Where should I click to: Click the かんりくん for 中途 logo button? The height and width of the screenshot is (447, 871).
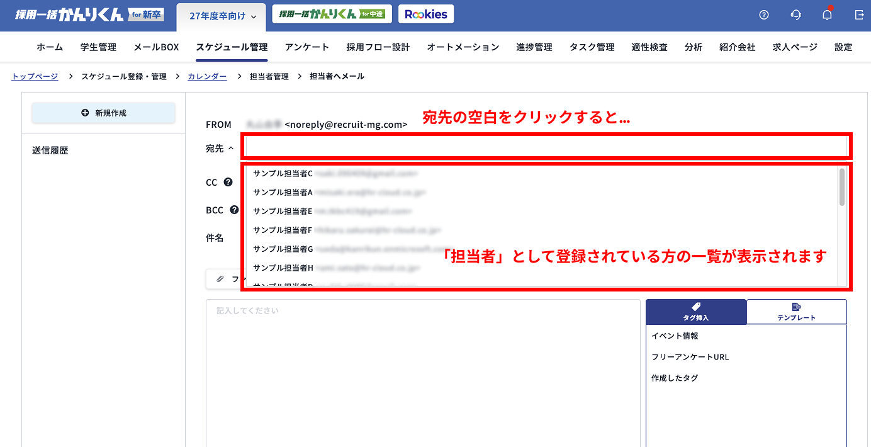332,14
